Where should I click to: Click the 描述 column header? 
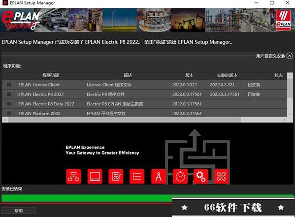(x=128, y=75)
